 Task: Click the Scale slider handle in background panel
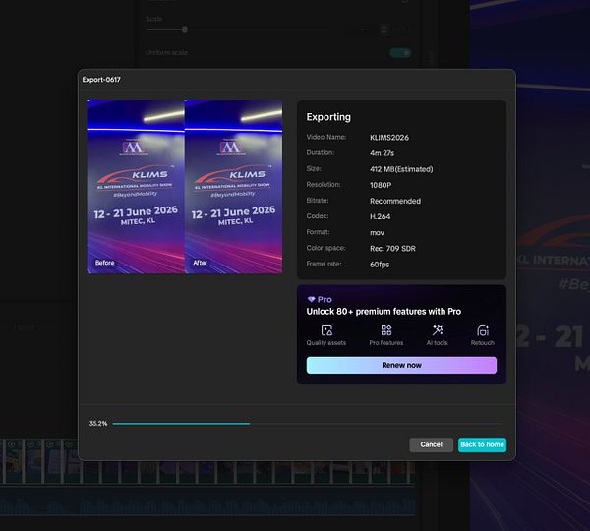185,29
